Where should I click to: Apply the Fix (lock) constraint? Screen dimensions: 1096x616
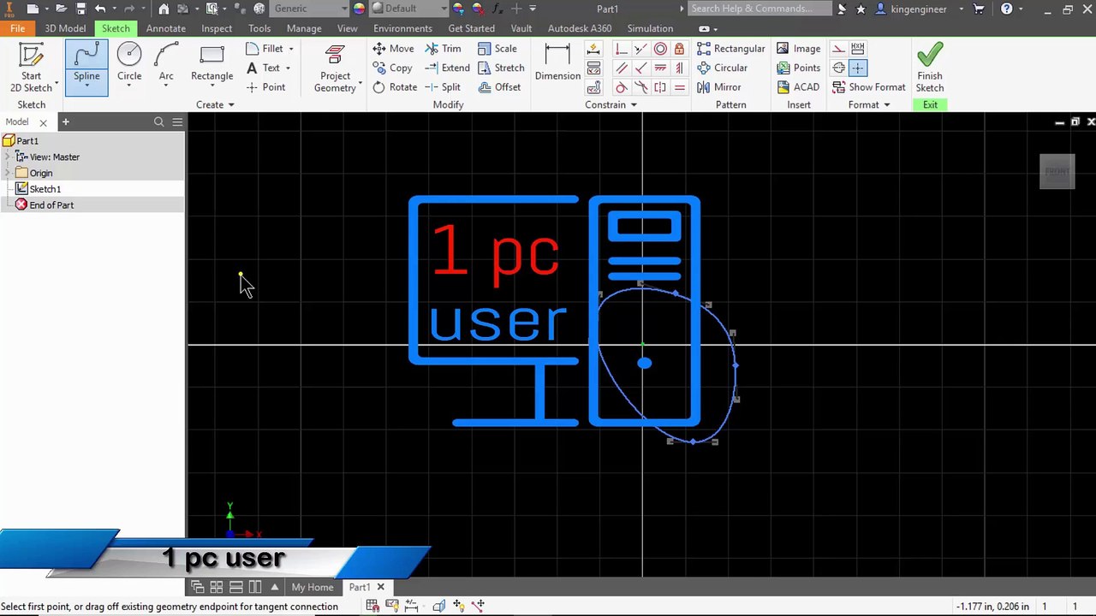click(x=679, y=49)
